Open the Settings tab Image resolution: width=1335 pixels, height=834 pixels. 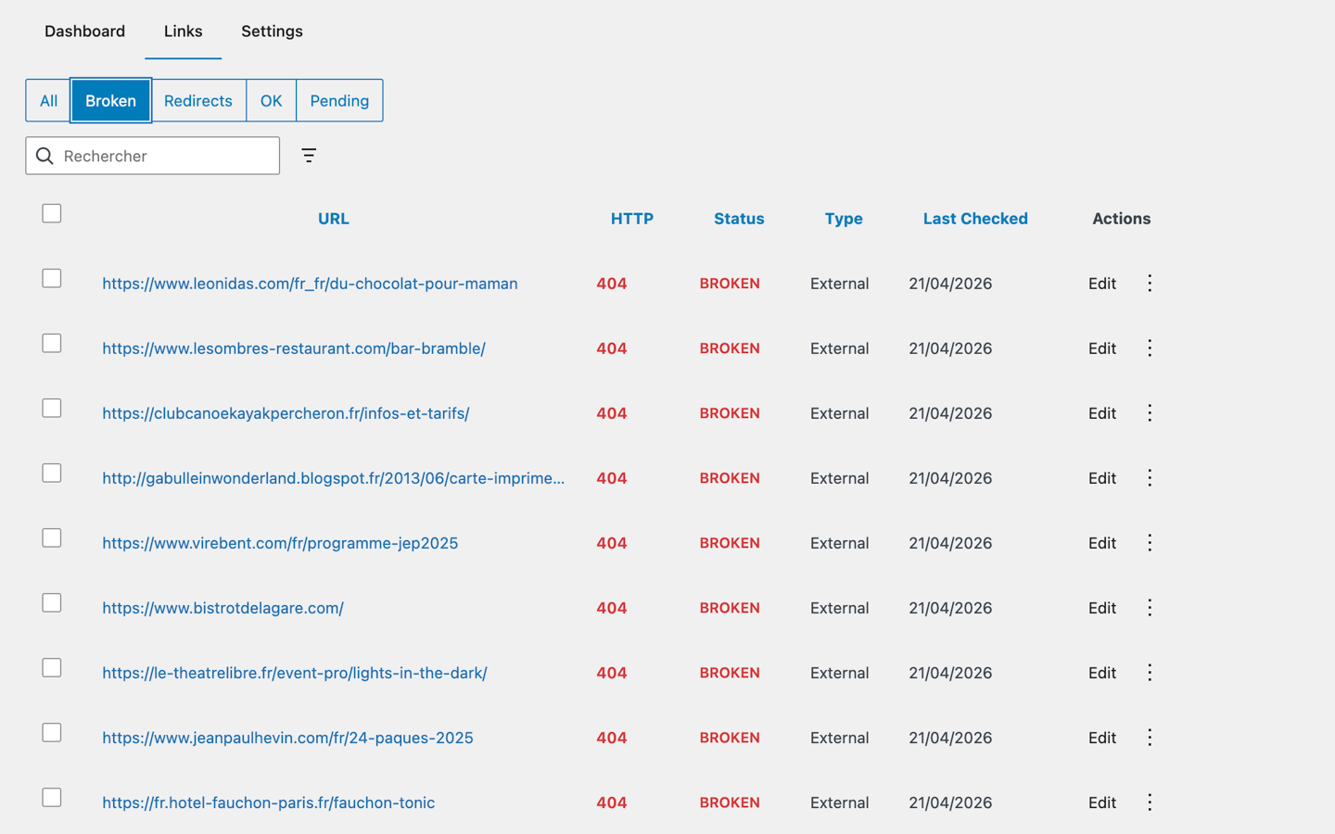pos(271,31)
